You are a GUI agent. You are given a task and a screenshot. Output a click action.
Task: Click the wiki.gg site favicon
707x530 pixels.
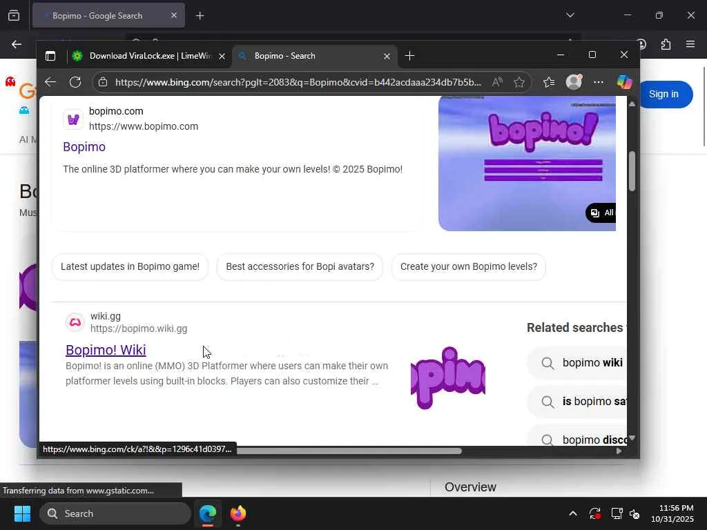pyautogui.click(x=75, y=323)
